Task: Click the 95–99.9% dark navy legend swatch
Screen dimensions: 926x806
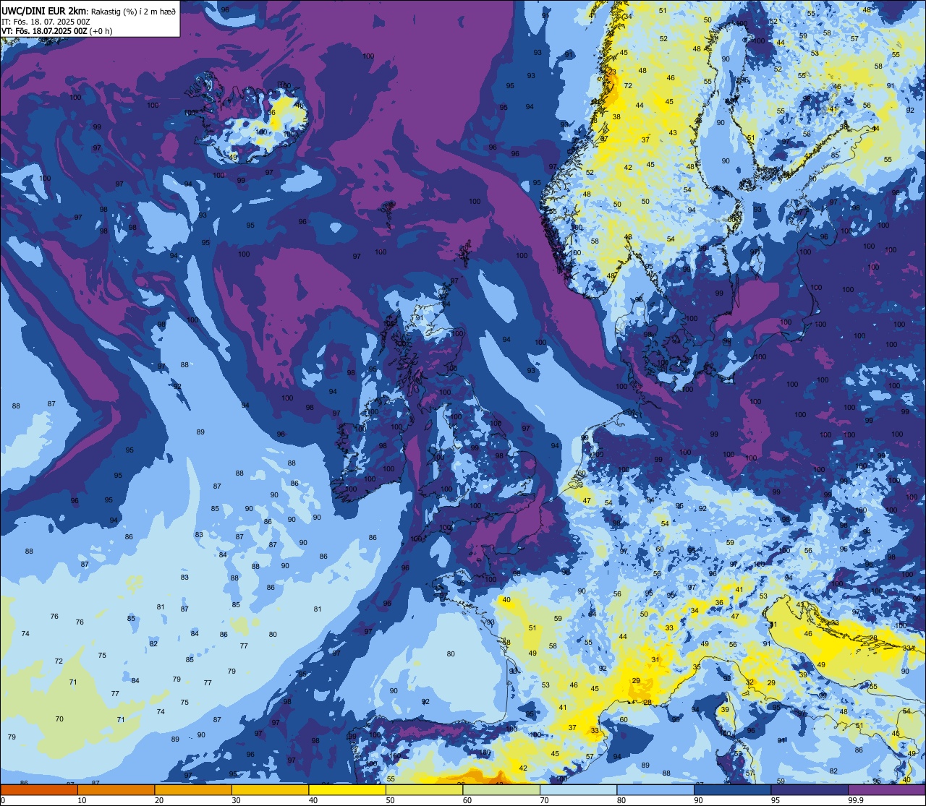Action: coord(810,790)
